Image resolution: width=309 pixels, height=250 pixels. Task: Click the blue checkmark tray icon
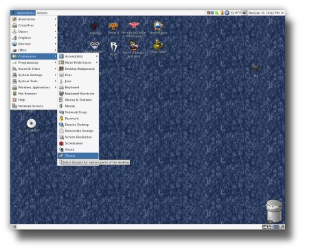point(227,13)
